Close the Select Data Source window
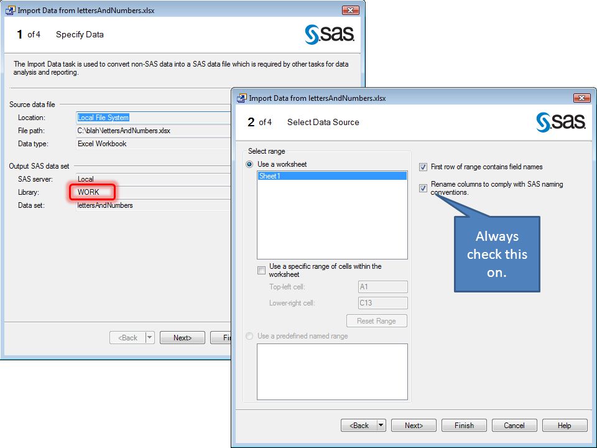Screen dimensions: 597x448 [x=581, y=98]
